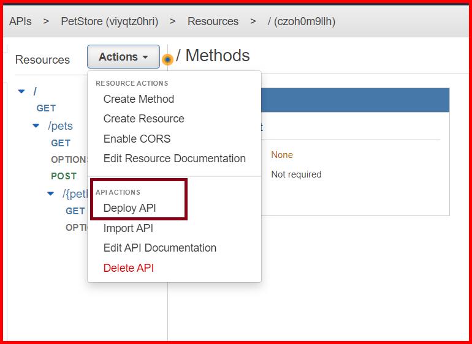Select GET method under /{petId}
This screenshot has width=472, height=344.
coord(75,211)
